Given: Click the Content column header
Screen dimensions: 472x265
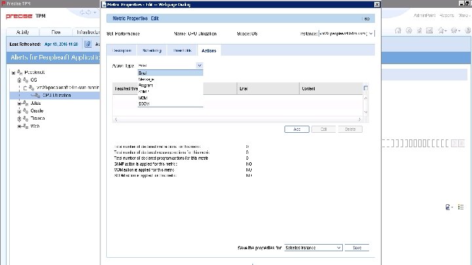Looking at the screenshot, I should (331, 88).
